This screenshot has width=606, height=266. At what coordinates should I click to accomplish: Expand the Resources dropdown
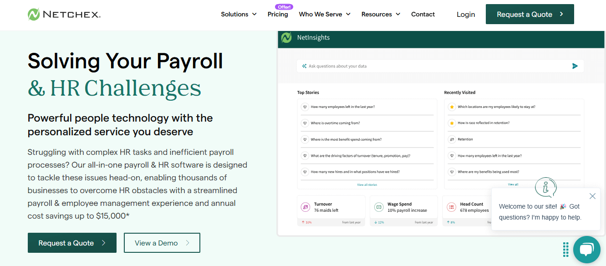point(381,14)
